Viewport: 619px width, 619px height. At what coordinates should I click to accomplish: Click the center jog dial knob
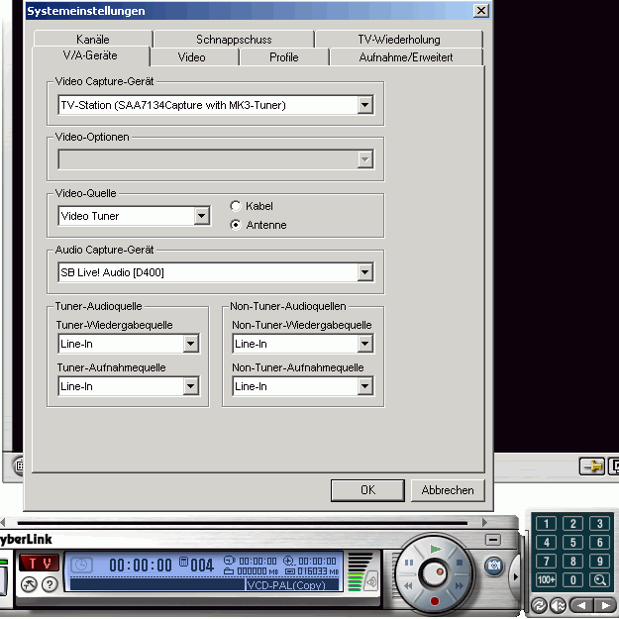pyautogui.click(x=434, y=573)
